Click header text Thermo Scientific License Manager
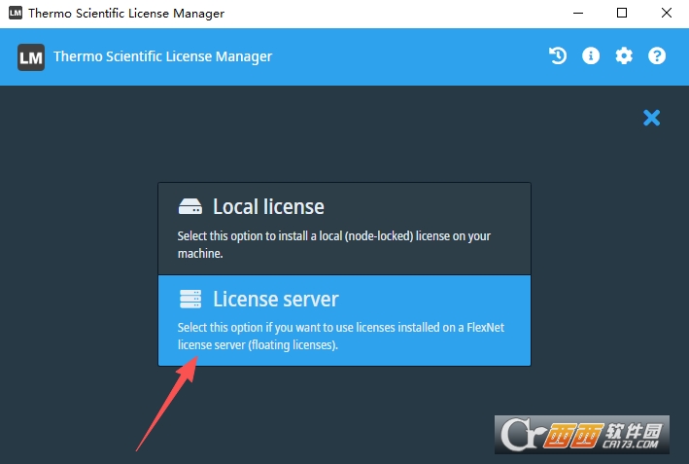 point(163,56)
